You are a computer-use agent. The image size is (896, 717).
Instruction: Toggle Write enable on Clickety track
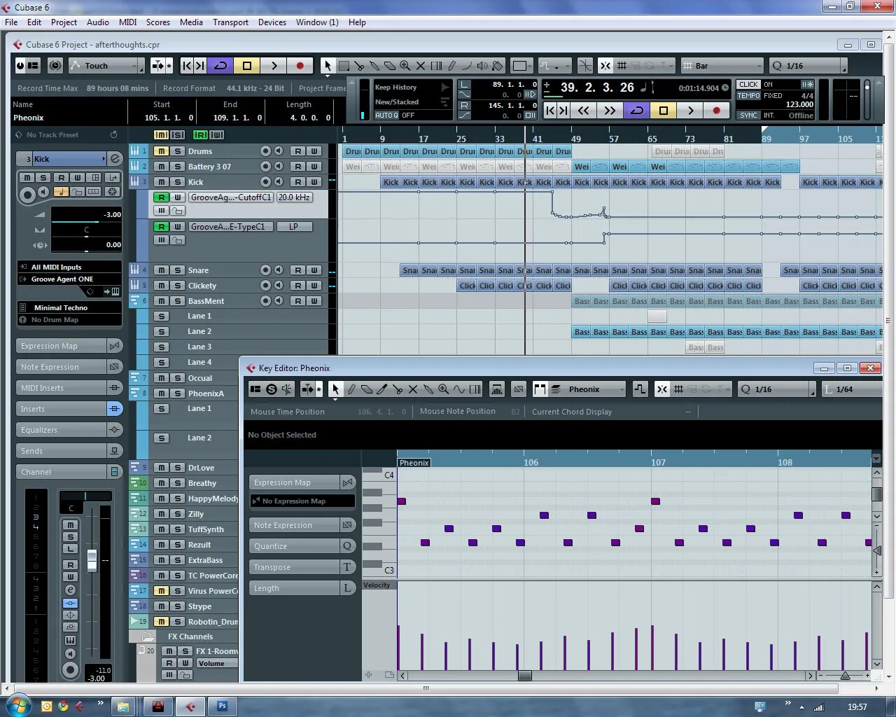pyautogui.click(x=314, y=286)
